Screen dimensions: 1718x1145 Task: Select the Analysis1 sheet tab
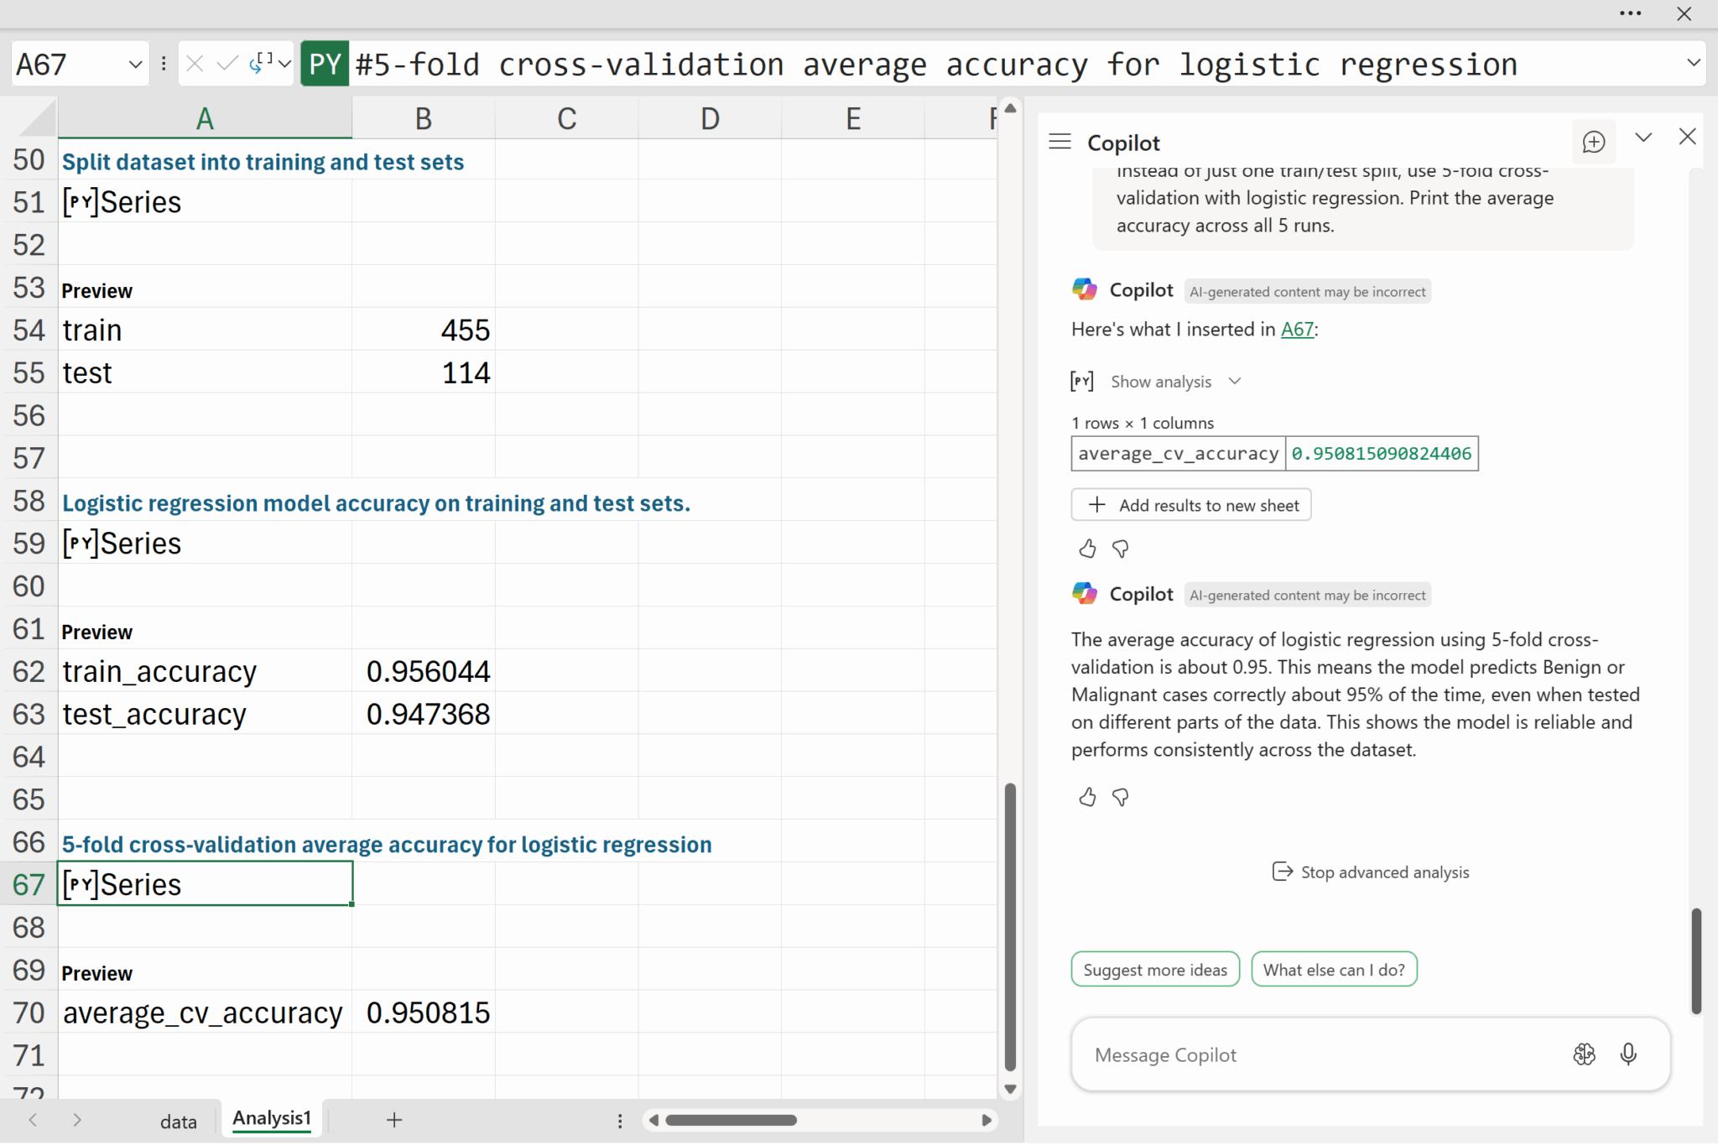tap(271, 1118)
